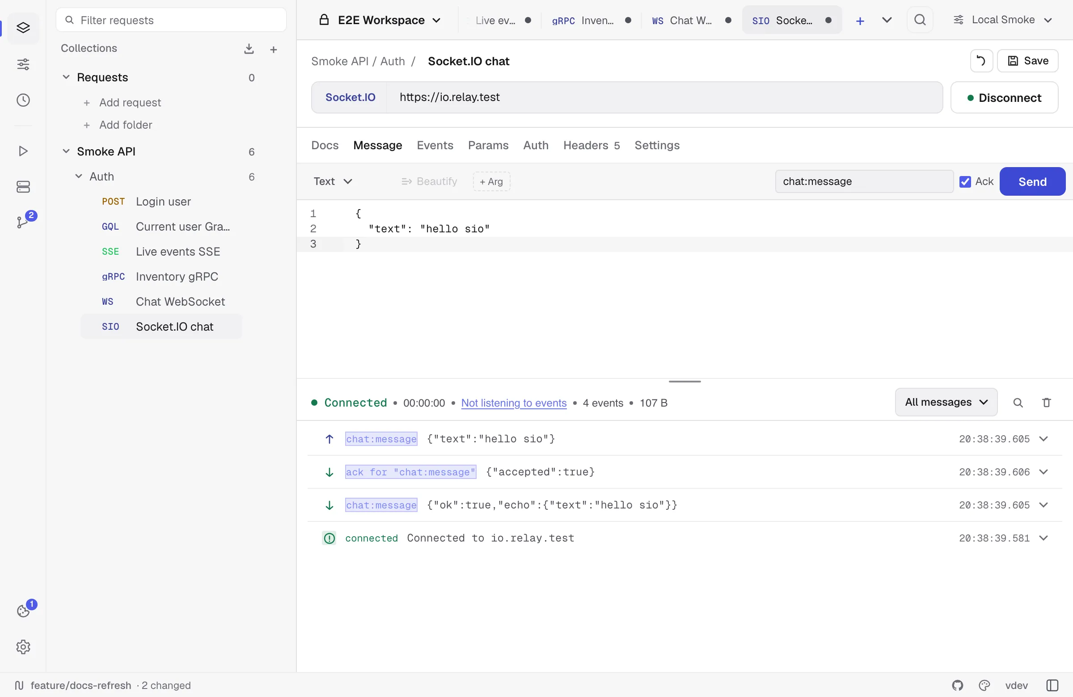Open the settings gear icon
Viewport: 1073px width, 697px height.
(x=23, y=647)
